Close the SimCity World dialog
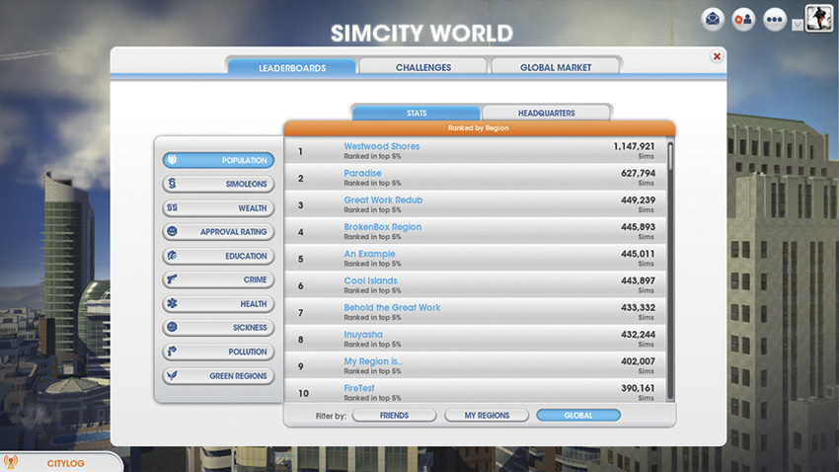This screenshot has height=472, width=839. click(717, 56)
